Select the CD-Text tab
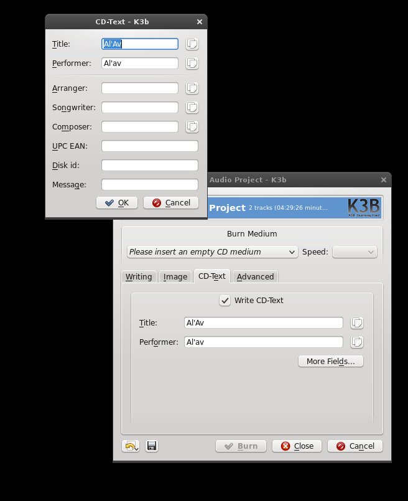The width and height of the screenshot is (408, 501). 212,276
